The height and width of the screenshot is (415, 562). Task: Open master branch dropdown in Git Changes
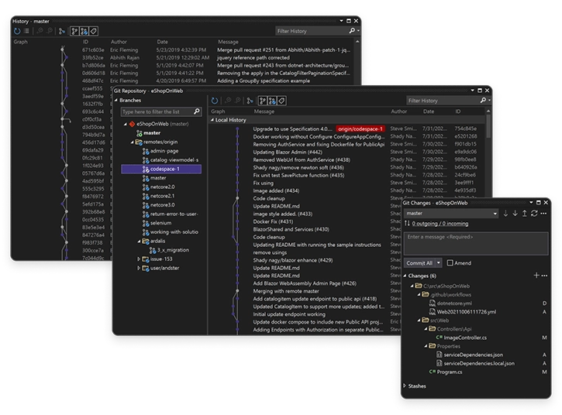tap(495, 214)
